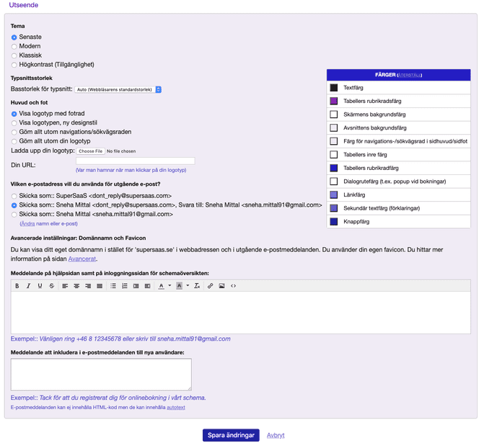The image size is (484, 448).
Task: Align text right in editor toolbar
Action: click(88, 286)
